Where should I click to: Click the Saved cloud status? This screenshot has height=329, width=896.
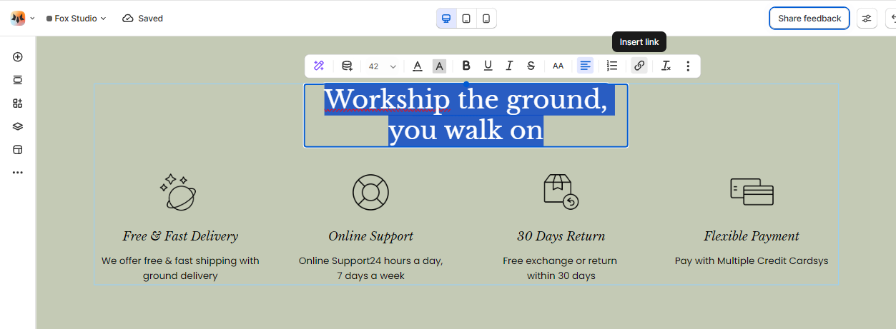click(x=142, y=19)
